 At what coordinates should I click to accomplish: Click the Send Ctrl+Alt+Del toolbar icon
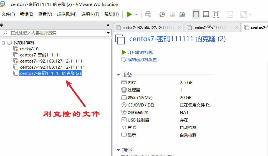click(x=148, y=14)
